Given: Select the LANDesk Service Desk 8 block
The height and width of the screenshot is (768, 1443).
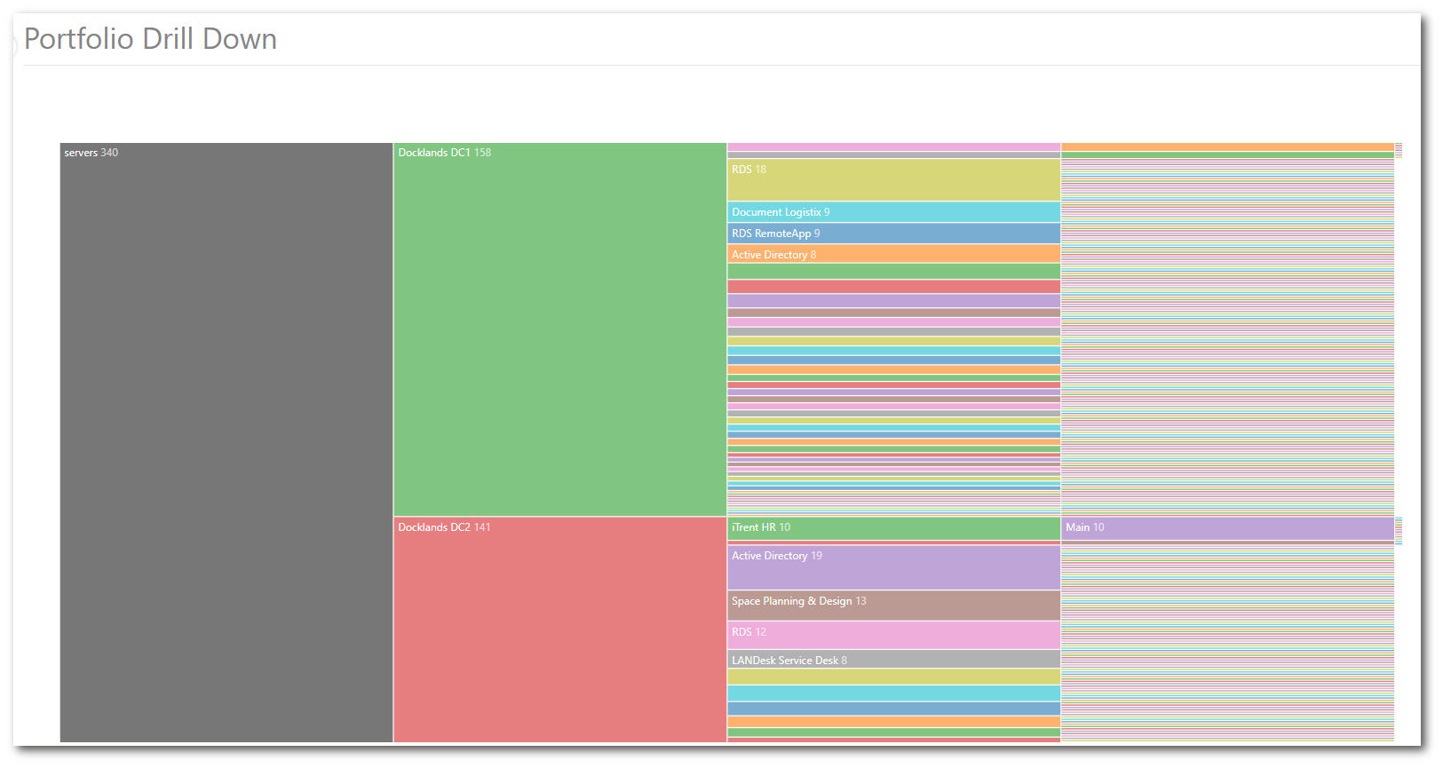Looking at the screenshot, I should click(893, 660).
